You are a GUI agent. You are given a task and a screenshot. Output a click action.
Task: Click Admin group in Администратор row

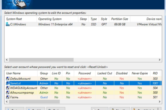tap(44, 92)
